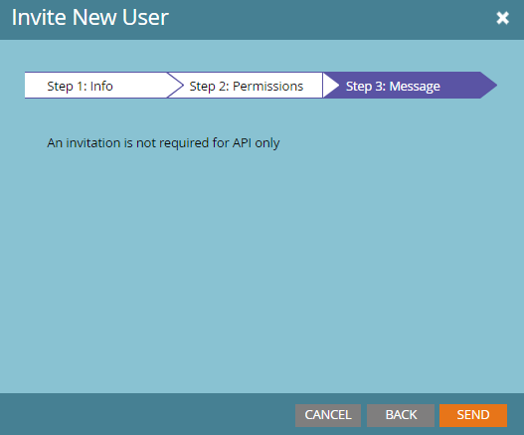Go to Step 1: Info
The image size is (524, 435).
(95, 86)
